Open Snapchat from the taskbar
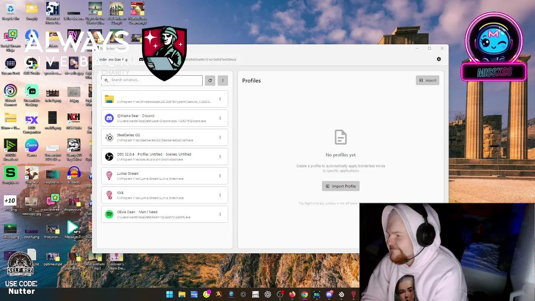 point(206,295)
